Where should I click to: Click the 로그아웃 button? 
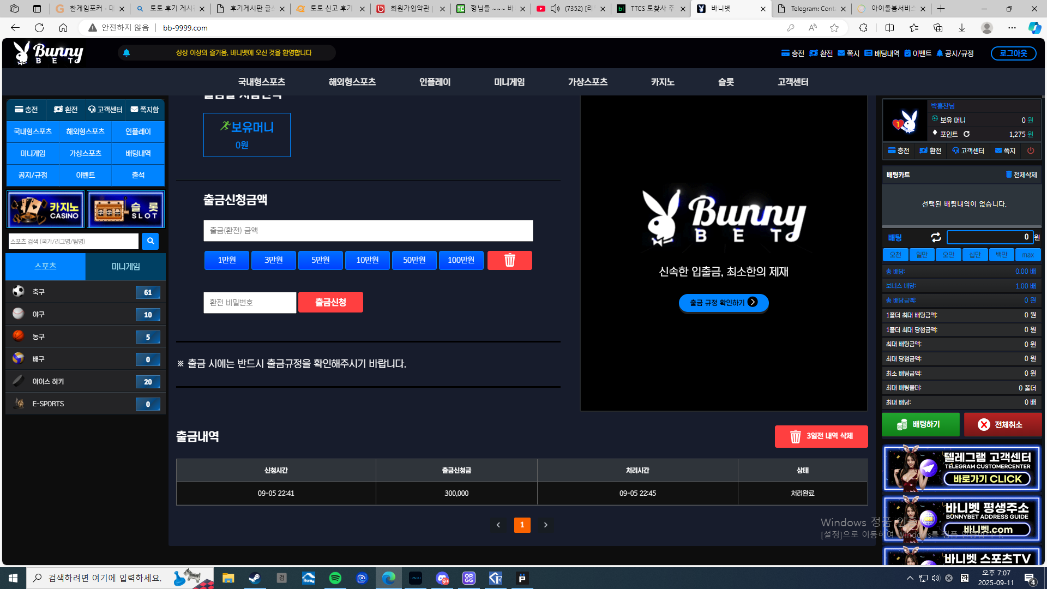tap(1013, 53)
